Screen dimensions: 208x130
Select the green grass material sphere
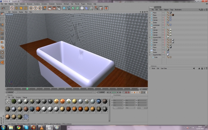[x=14, y=101]
